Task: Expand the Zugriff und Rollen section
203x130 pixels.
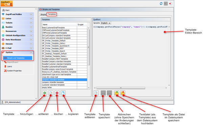Action: pos(31,14)
